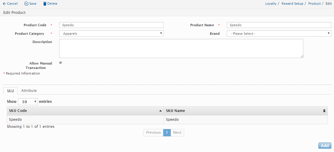Select page 1 in pagination
The height and width of the screenshot is (152, 334).
[167, 133]
